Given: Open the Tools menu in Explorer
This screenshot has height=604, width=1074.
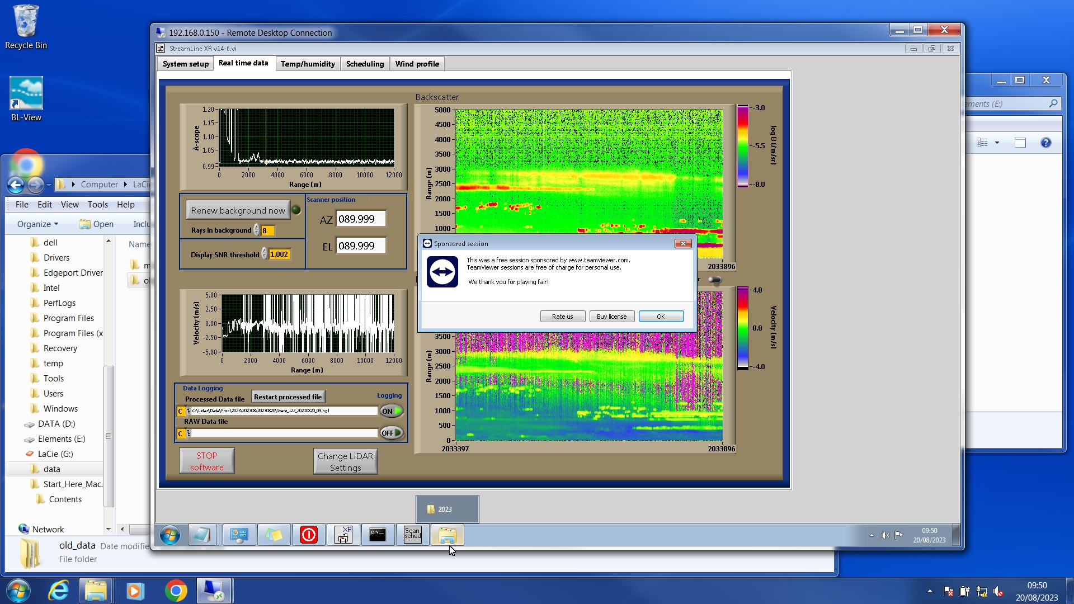Looking at the screenshot, I should [x=97, y=205].
